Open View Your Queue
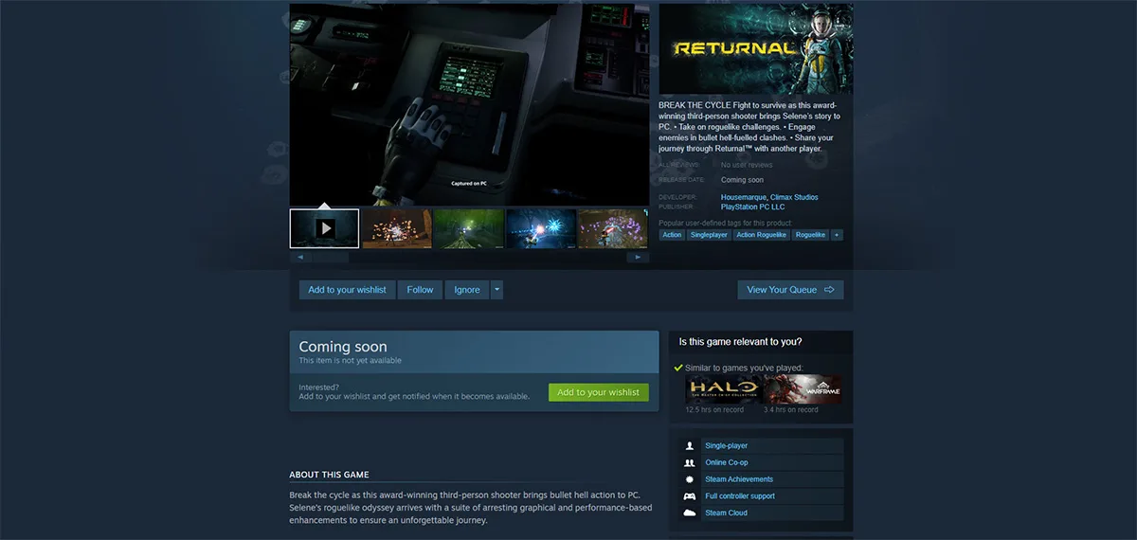Screen dimensions: 1137x540 (790, 290)
